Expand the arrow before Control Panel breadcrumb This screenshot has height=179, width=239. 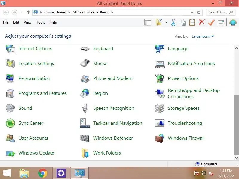[41, 12]
